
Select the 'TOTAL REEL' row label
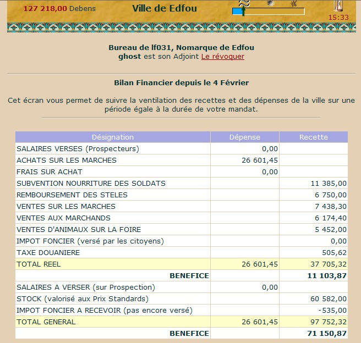pos(39,264)
